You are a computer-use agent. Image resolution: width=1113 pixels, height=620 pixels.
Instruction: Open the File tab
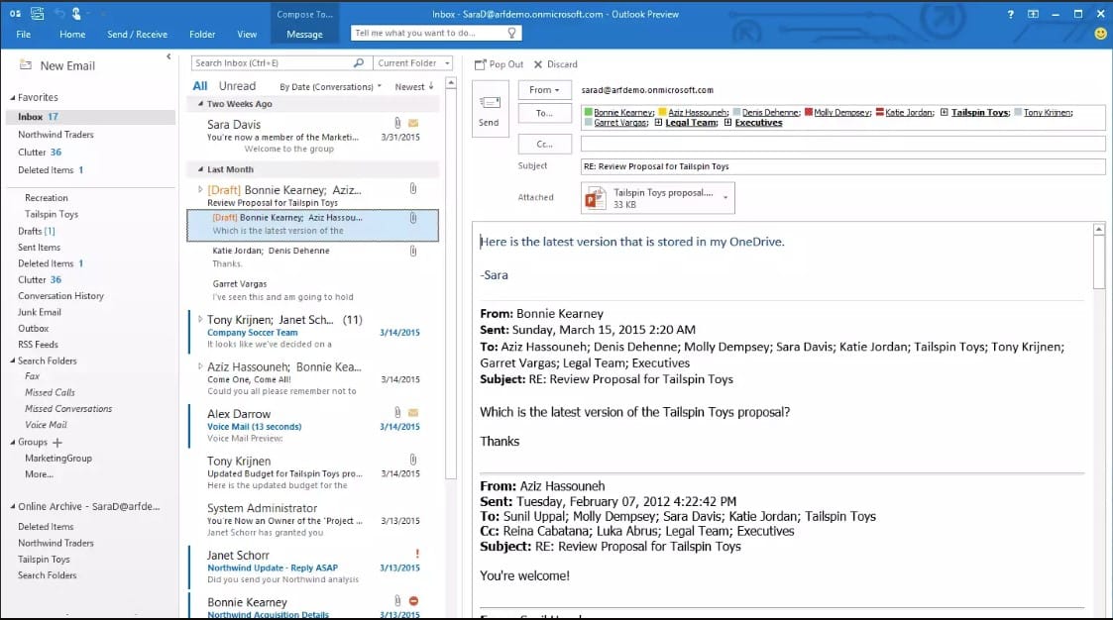24,34
